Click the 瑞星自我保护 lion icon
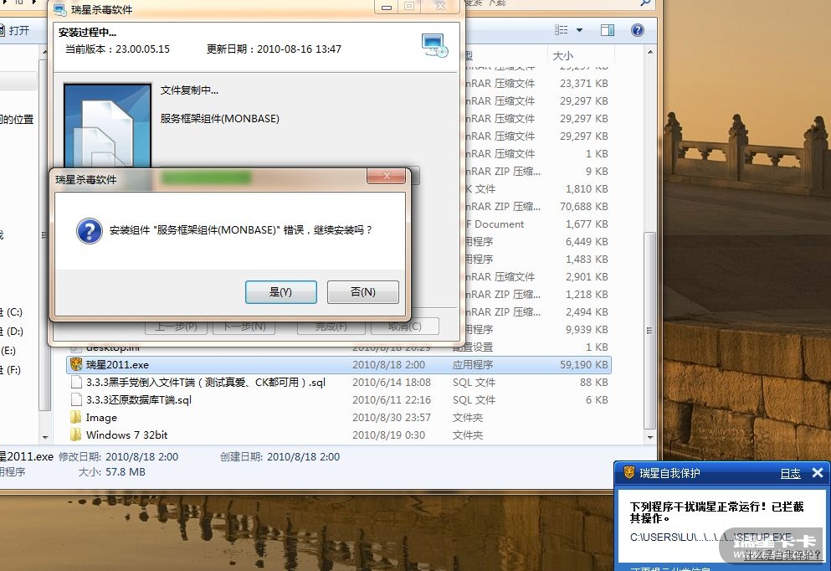 (629, 473)
